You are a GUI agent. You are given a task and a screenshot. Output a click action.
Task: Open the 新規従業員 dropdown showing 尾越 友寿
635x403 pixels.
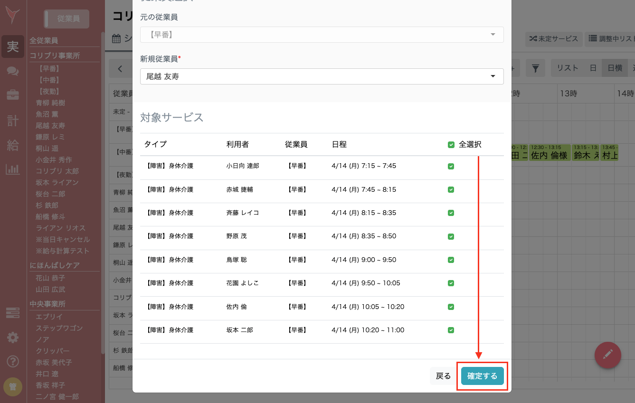(x=322, y=76)
